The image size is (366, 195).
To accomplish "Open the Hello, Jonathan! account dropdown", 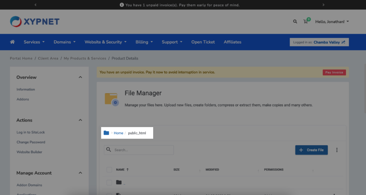I will click(x=332, y=22).
